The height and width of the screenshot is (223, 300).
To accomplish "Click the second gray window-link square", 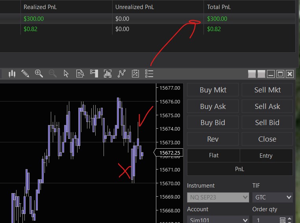I will click(261, 74).
